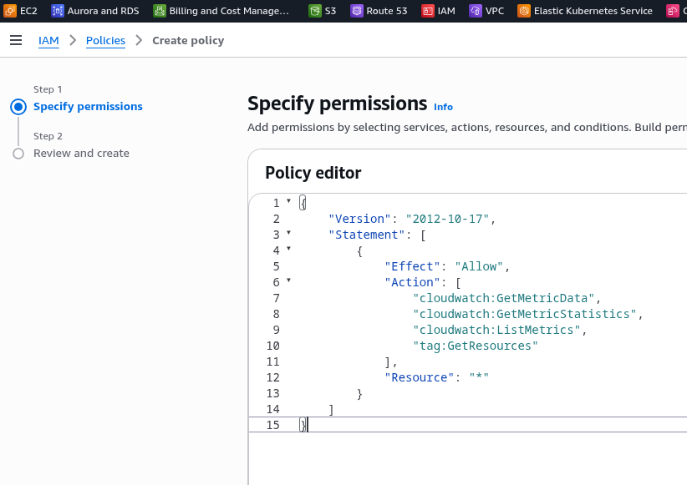Viewport: 687px width, 485px height.
Task: Click the Billing and Cost Management icon
Action: click(x=160, y=12)
